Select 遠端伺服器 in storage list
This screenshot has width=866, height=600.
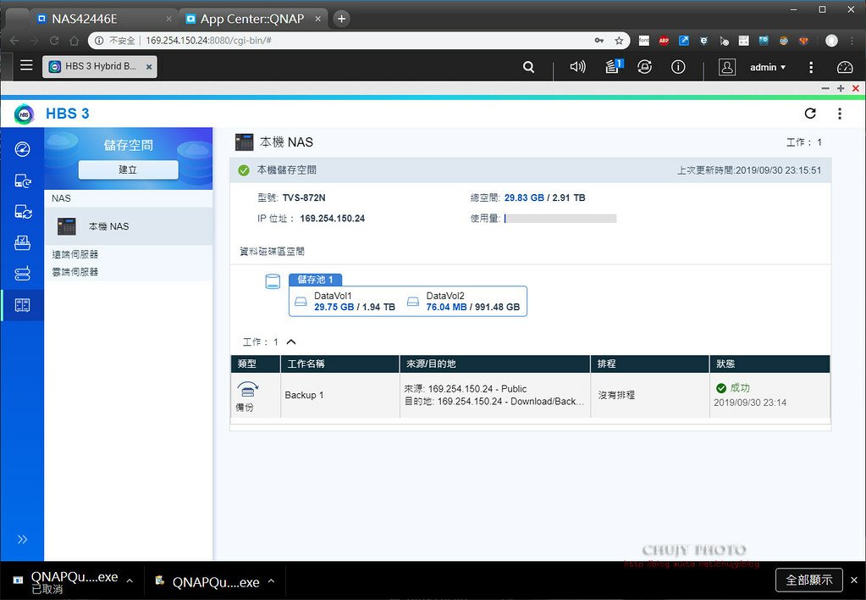(75, 254)
